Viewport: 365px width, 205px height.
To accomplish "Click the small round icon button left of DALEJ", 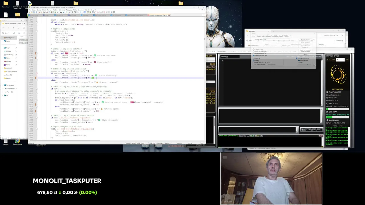I will pos(303,130).
